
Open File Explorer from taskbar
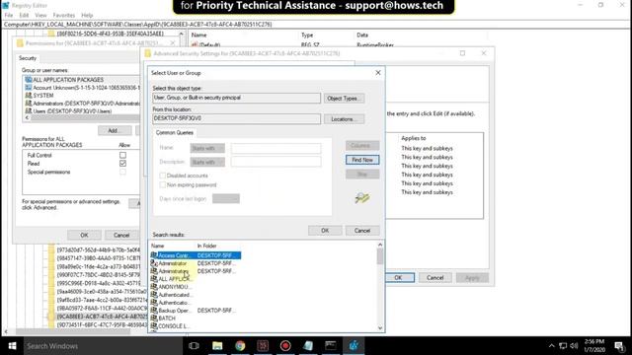pyautogui.click(x=217, y=346)
